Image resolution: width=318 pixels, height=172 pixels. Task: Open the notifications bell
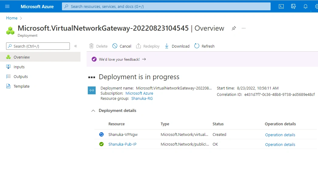306,6
